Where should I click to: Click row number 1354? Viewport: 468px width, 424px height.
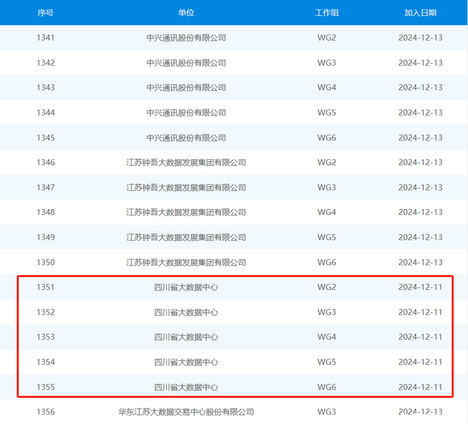pyautogui.click(x=46, y=362)
